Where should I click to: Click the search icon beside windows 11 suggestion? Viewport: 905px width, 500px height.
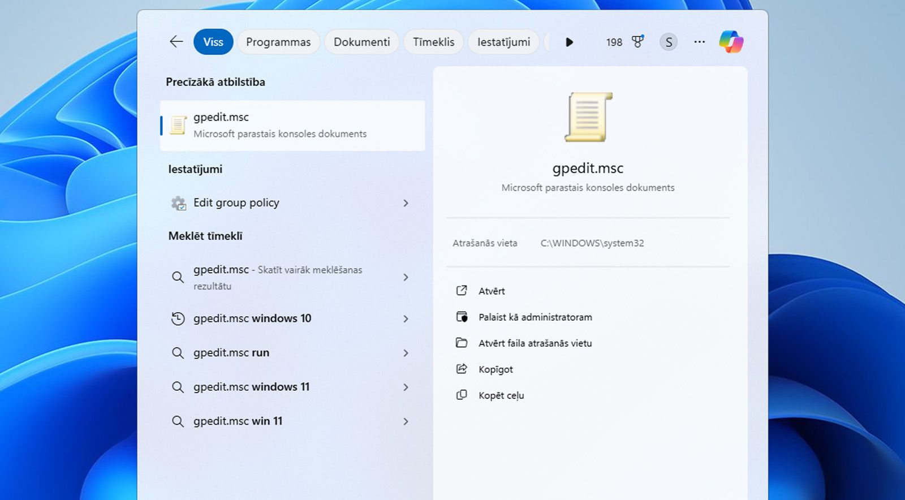[178, 387]
